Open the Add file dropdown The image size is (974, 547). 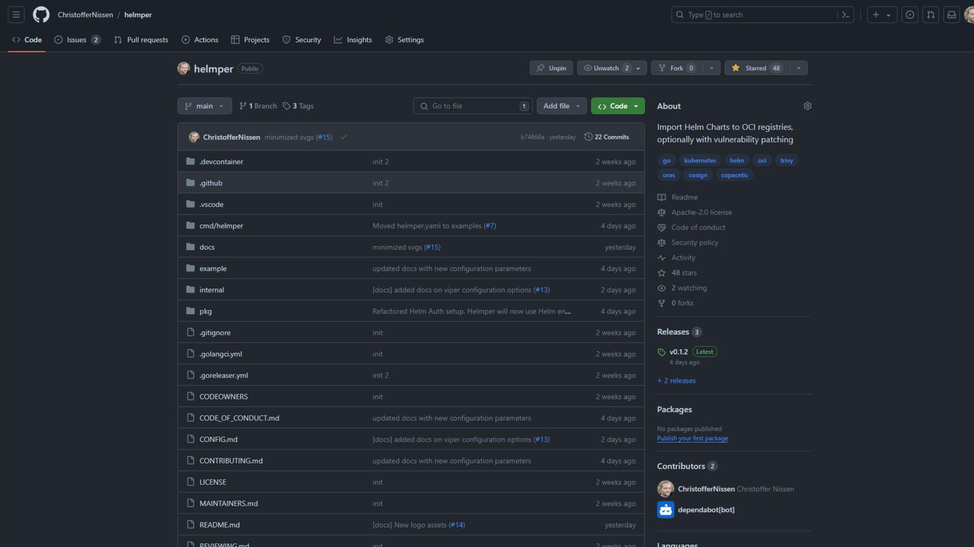click(x=561, y=106)
